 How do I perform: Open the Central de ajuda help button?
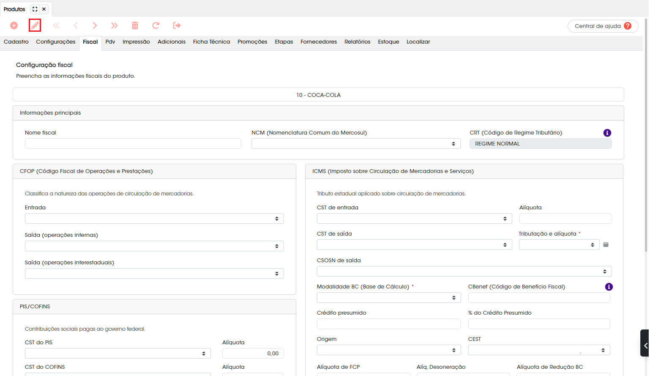pos(603,26)
